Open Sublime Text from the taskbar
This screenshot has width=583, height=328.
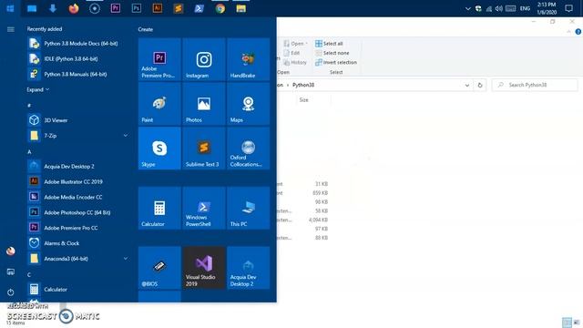click(x=179, y=8)
